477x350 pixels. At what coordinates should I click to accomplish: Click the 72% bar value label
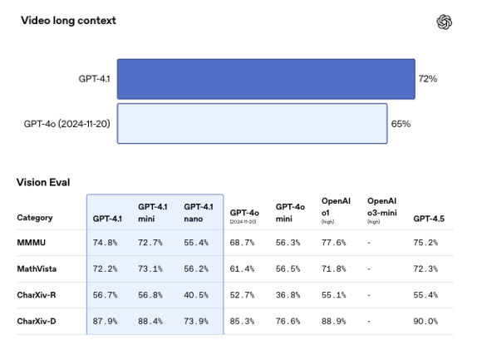[428, 79]
